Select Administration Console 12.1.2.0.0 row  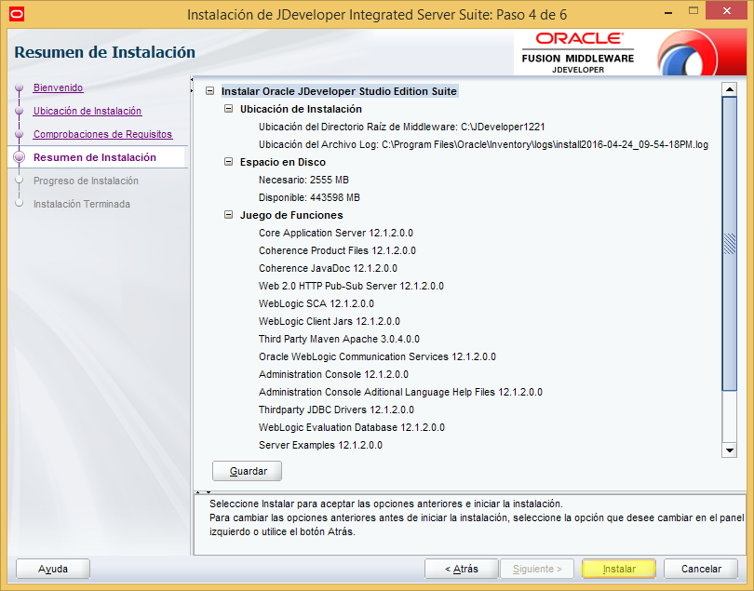click(x=333, y=374)
